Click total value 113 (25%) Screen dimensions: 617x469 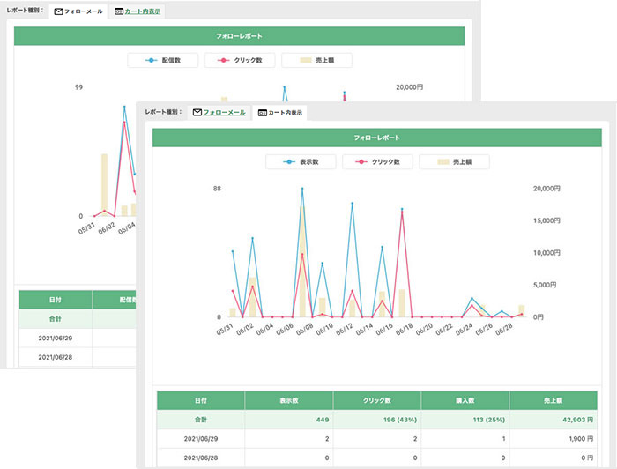click(x=488, y=420)
